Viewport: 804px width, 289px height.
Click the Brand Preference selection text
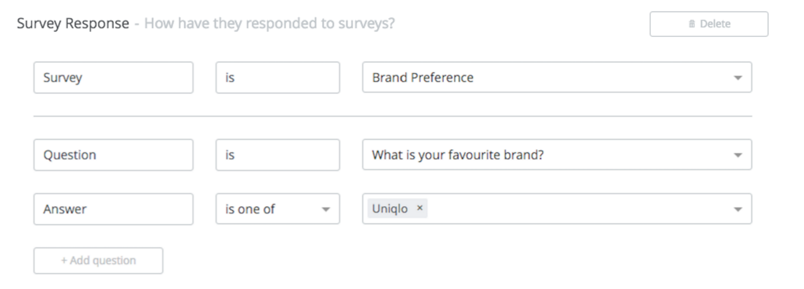point(423,78)
